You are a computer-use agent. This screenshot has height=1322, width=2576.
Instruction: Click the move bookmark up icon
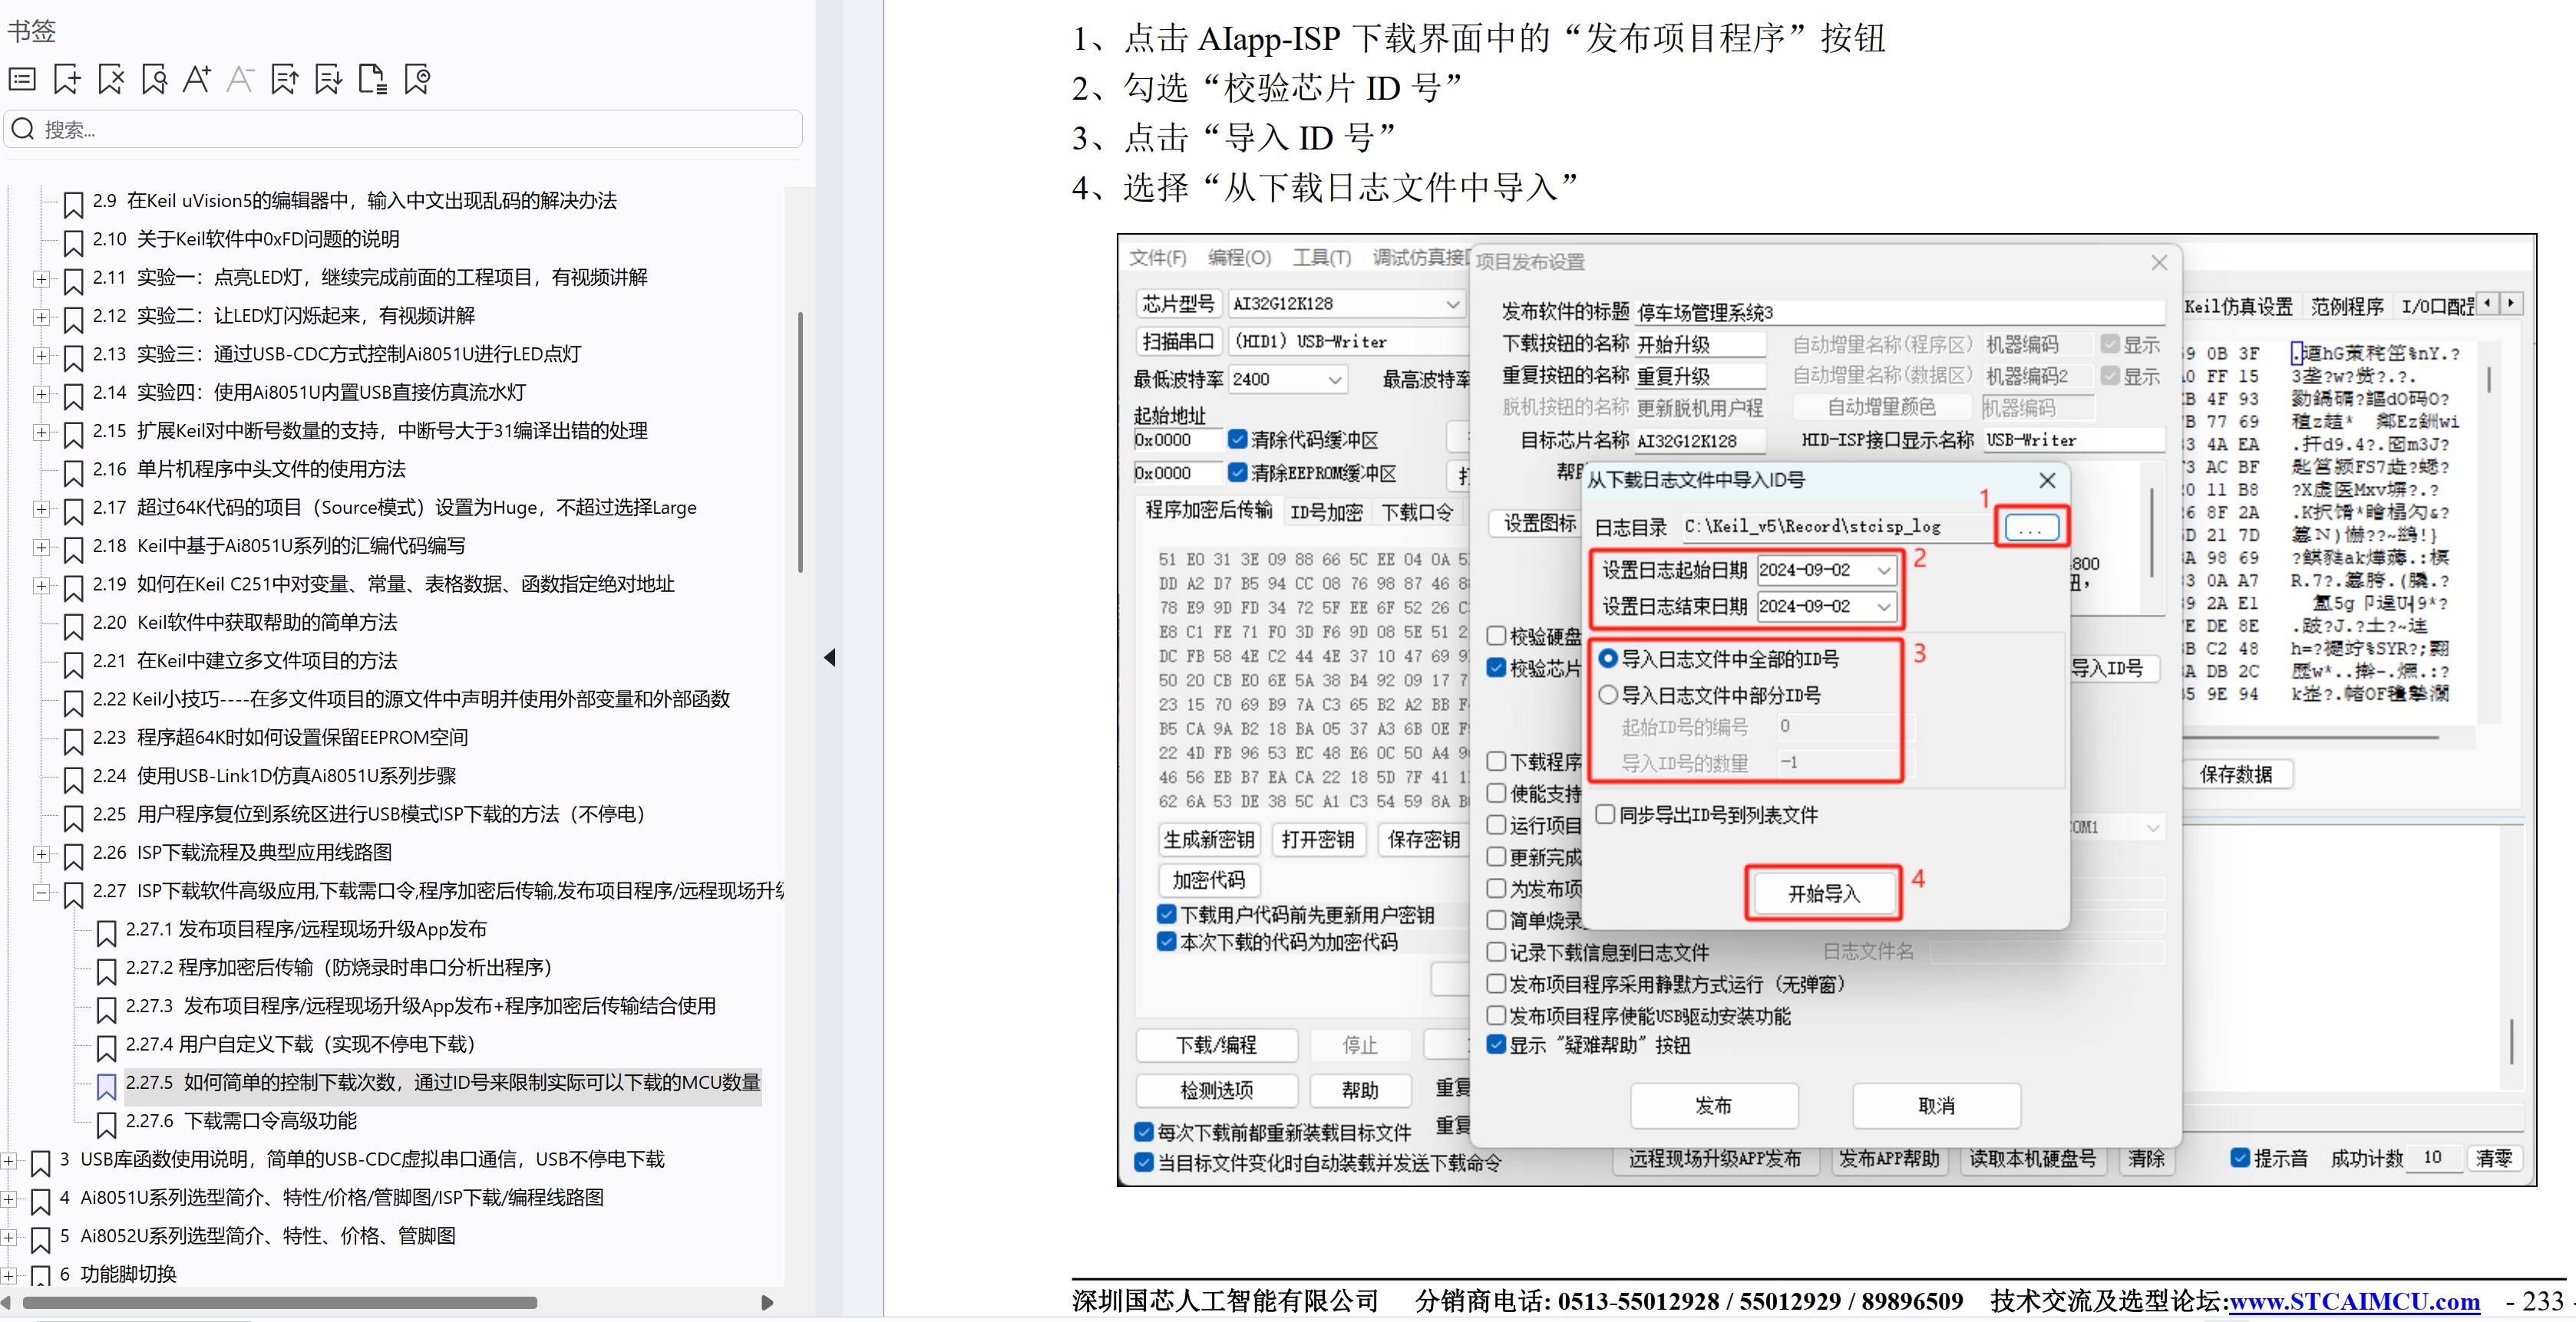284,79
